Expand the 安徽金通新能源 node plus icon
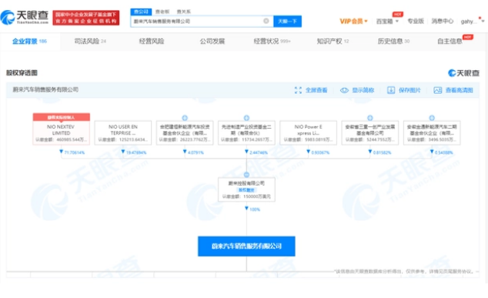 [432, 118]
